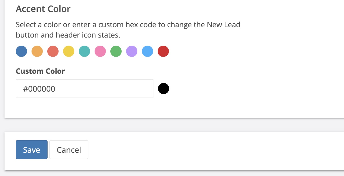Click the Custom Color field label

click(x=40, y=71)
